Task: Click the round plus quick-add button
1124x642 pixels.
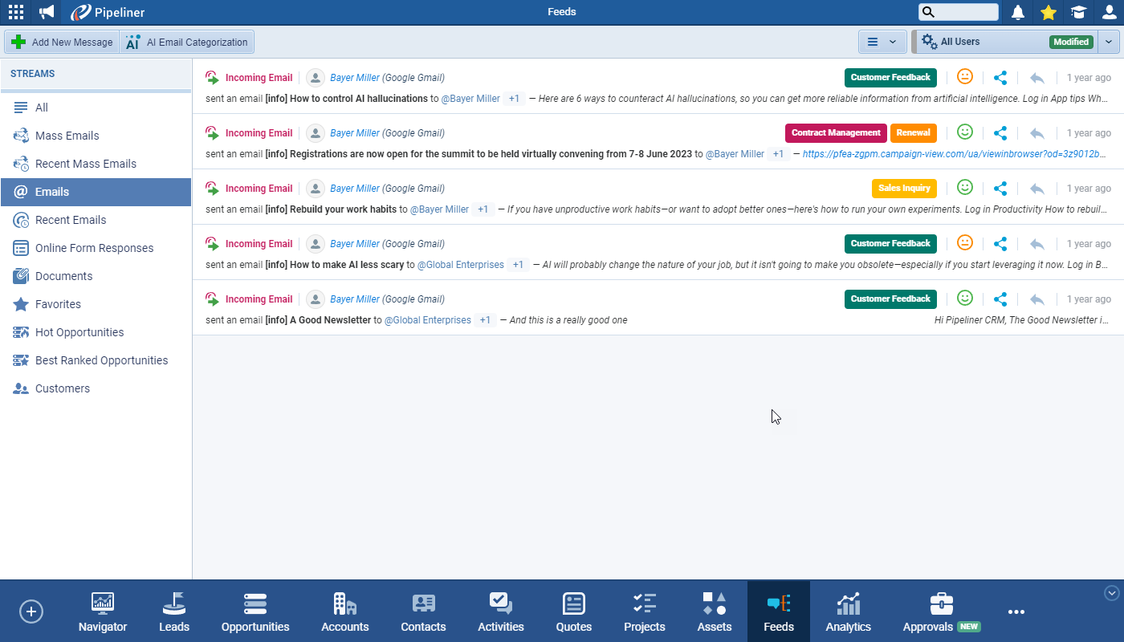Action: 31,612
